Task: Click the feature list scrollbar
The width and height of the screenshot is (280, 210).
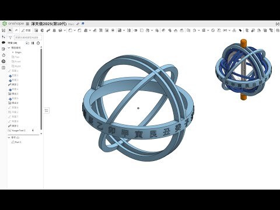Action: pyautogui.click(x=41, y=89)
